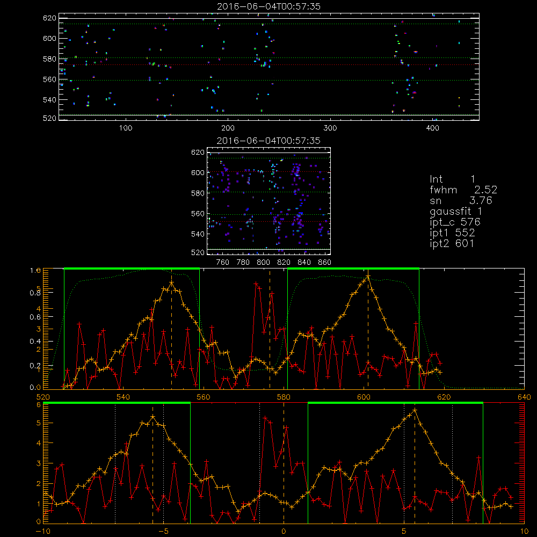Click x-axis label 200 of top image
The height and width of the screenshot is (537, 537).
pos(228,128)
